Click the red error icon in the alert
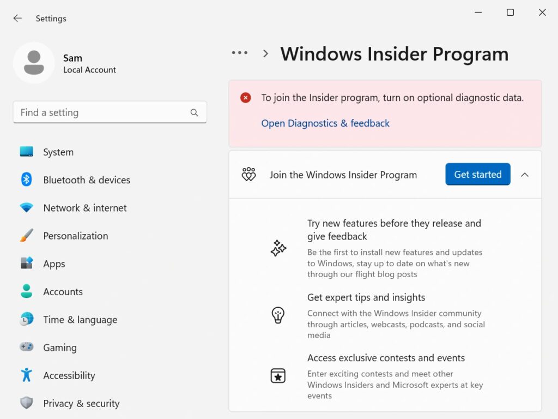 245,97
